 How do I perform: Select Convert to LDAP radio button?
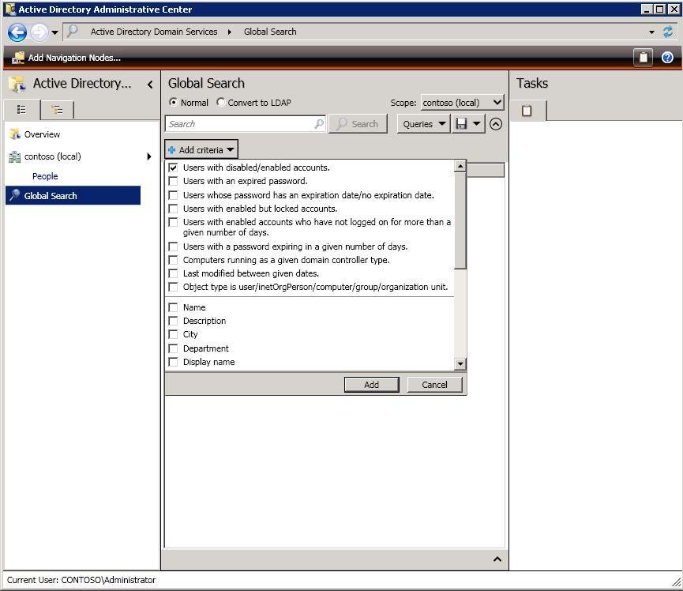click(221, 103)
